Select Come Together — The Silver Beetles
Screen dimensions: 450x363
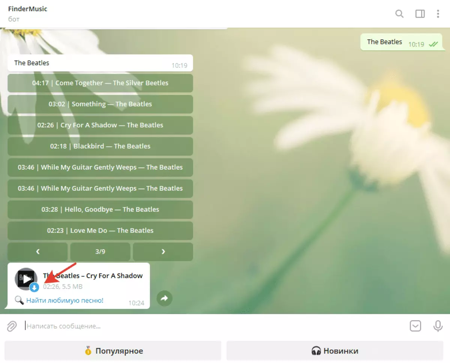pos(100,83)
